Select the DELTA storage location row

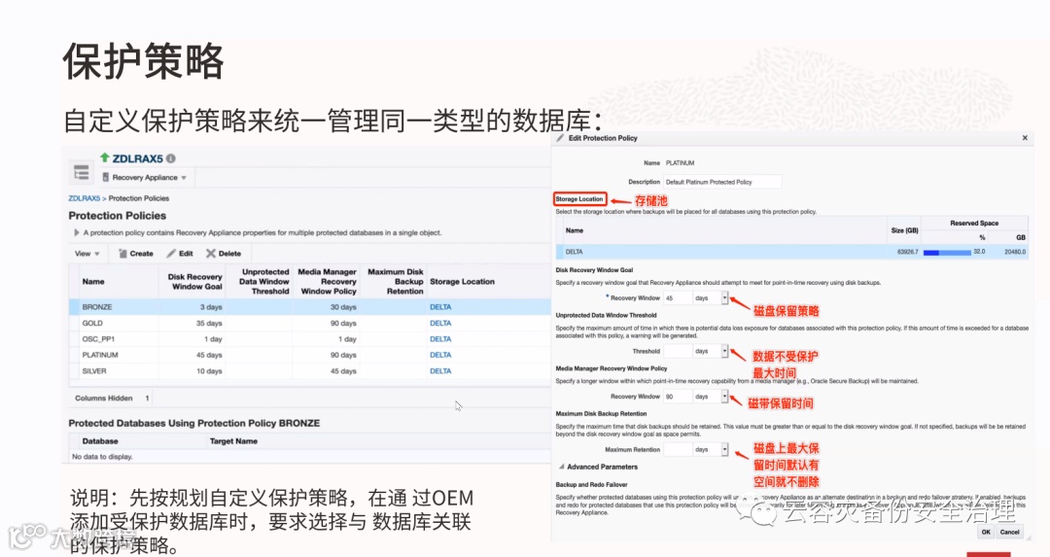pyautogui.click(x=790, y=252)
